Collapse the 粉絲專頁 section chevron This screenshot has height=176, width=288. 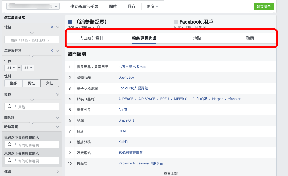58,127
